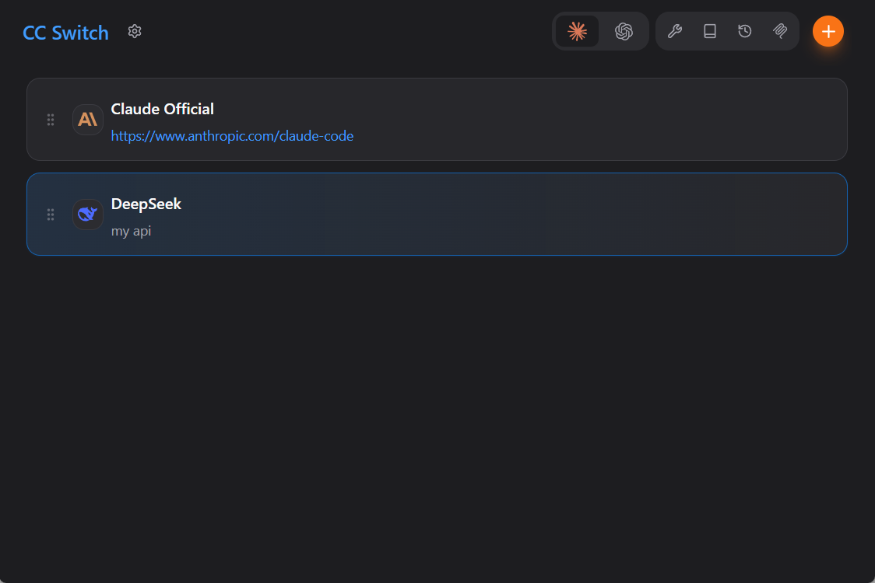Open the paperclip icon in toolbar
Image resolution: width=875 pixels, height=583 pixels.
click(780, 31)
